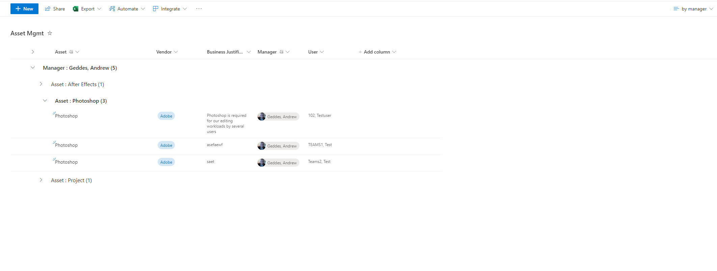The height and width of the screenshot is (271, 717).
Task: Click the Asset column header
Action: pos(61,52)
